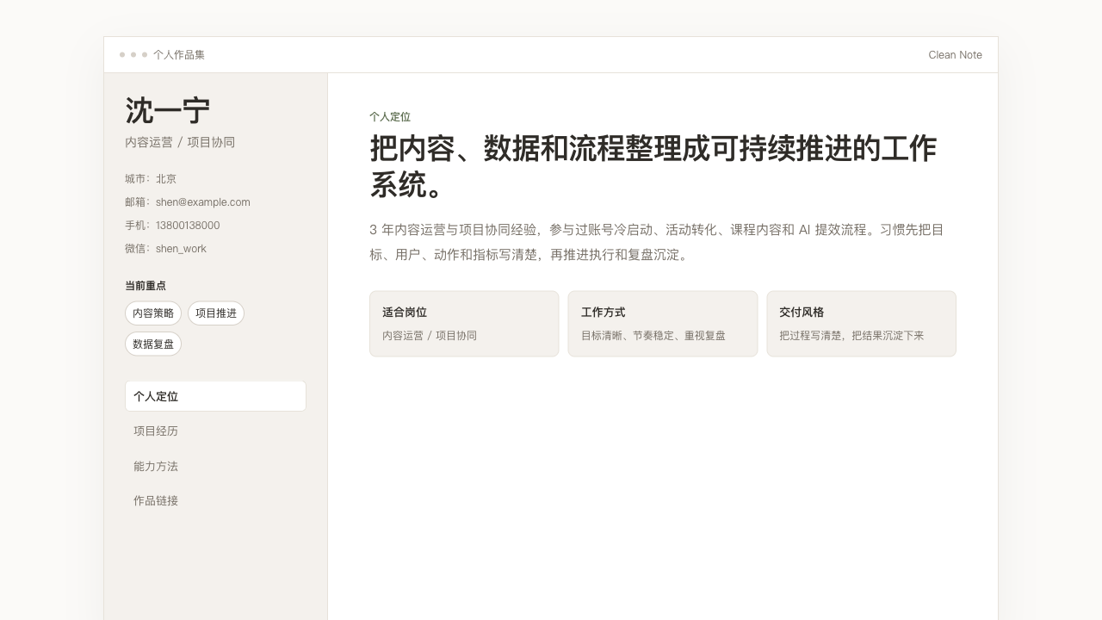The image size is (1102, 620).
Task: Open the 个人定位 navigation item
Action: coord(215,396)
